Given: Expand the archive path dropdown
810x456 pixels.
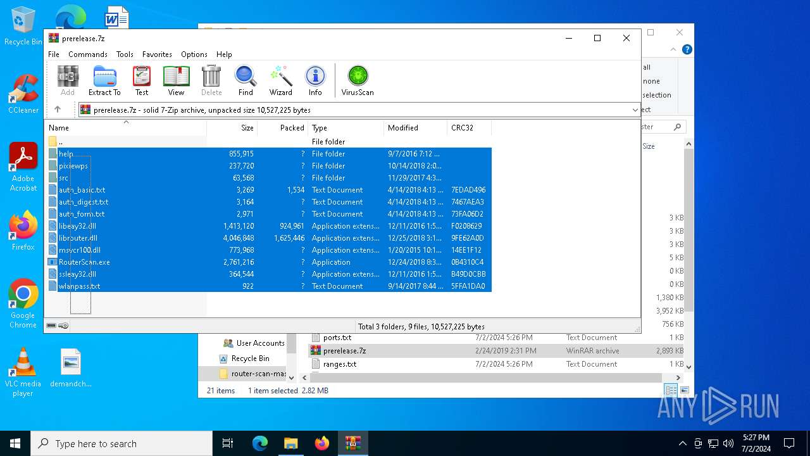Looking at the screenshot, I should tap(635, 110).
